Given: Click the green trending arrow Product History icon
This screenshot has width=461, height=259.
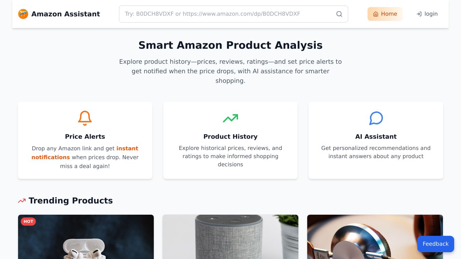Looking at the screenshot, I should pyautogui.click(x=230, y=118).
